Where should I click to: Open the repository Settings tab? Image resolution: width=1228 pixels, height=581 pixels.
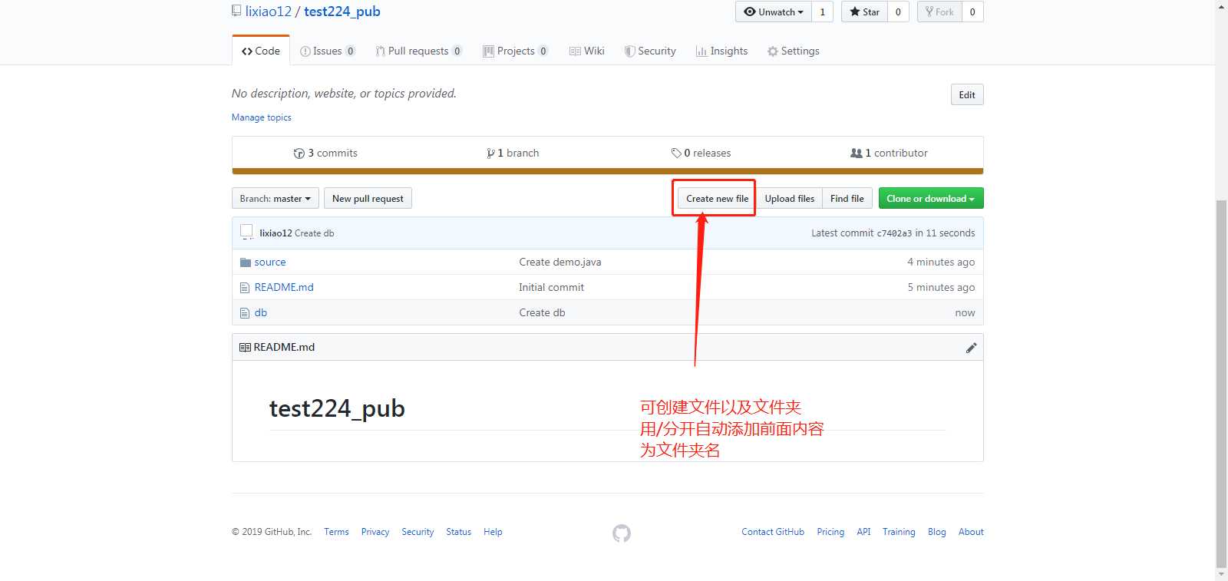click(793, 51)
